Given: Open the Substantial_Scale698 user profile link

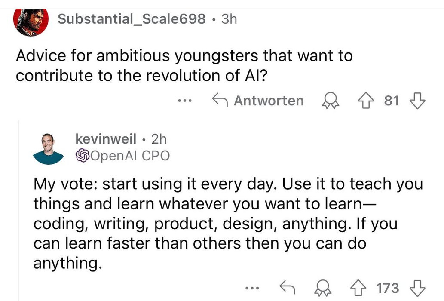Looking at the screenshot, I should [x=131, y=19].
